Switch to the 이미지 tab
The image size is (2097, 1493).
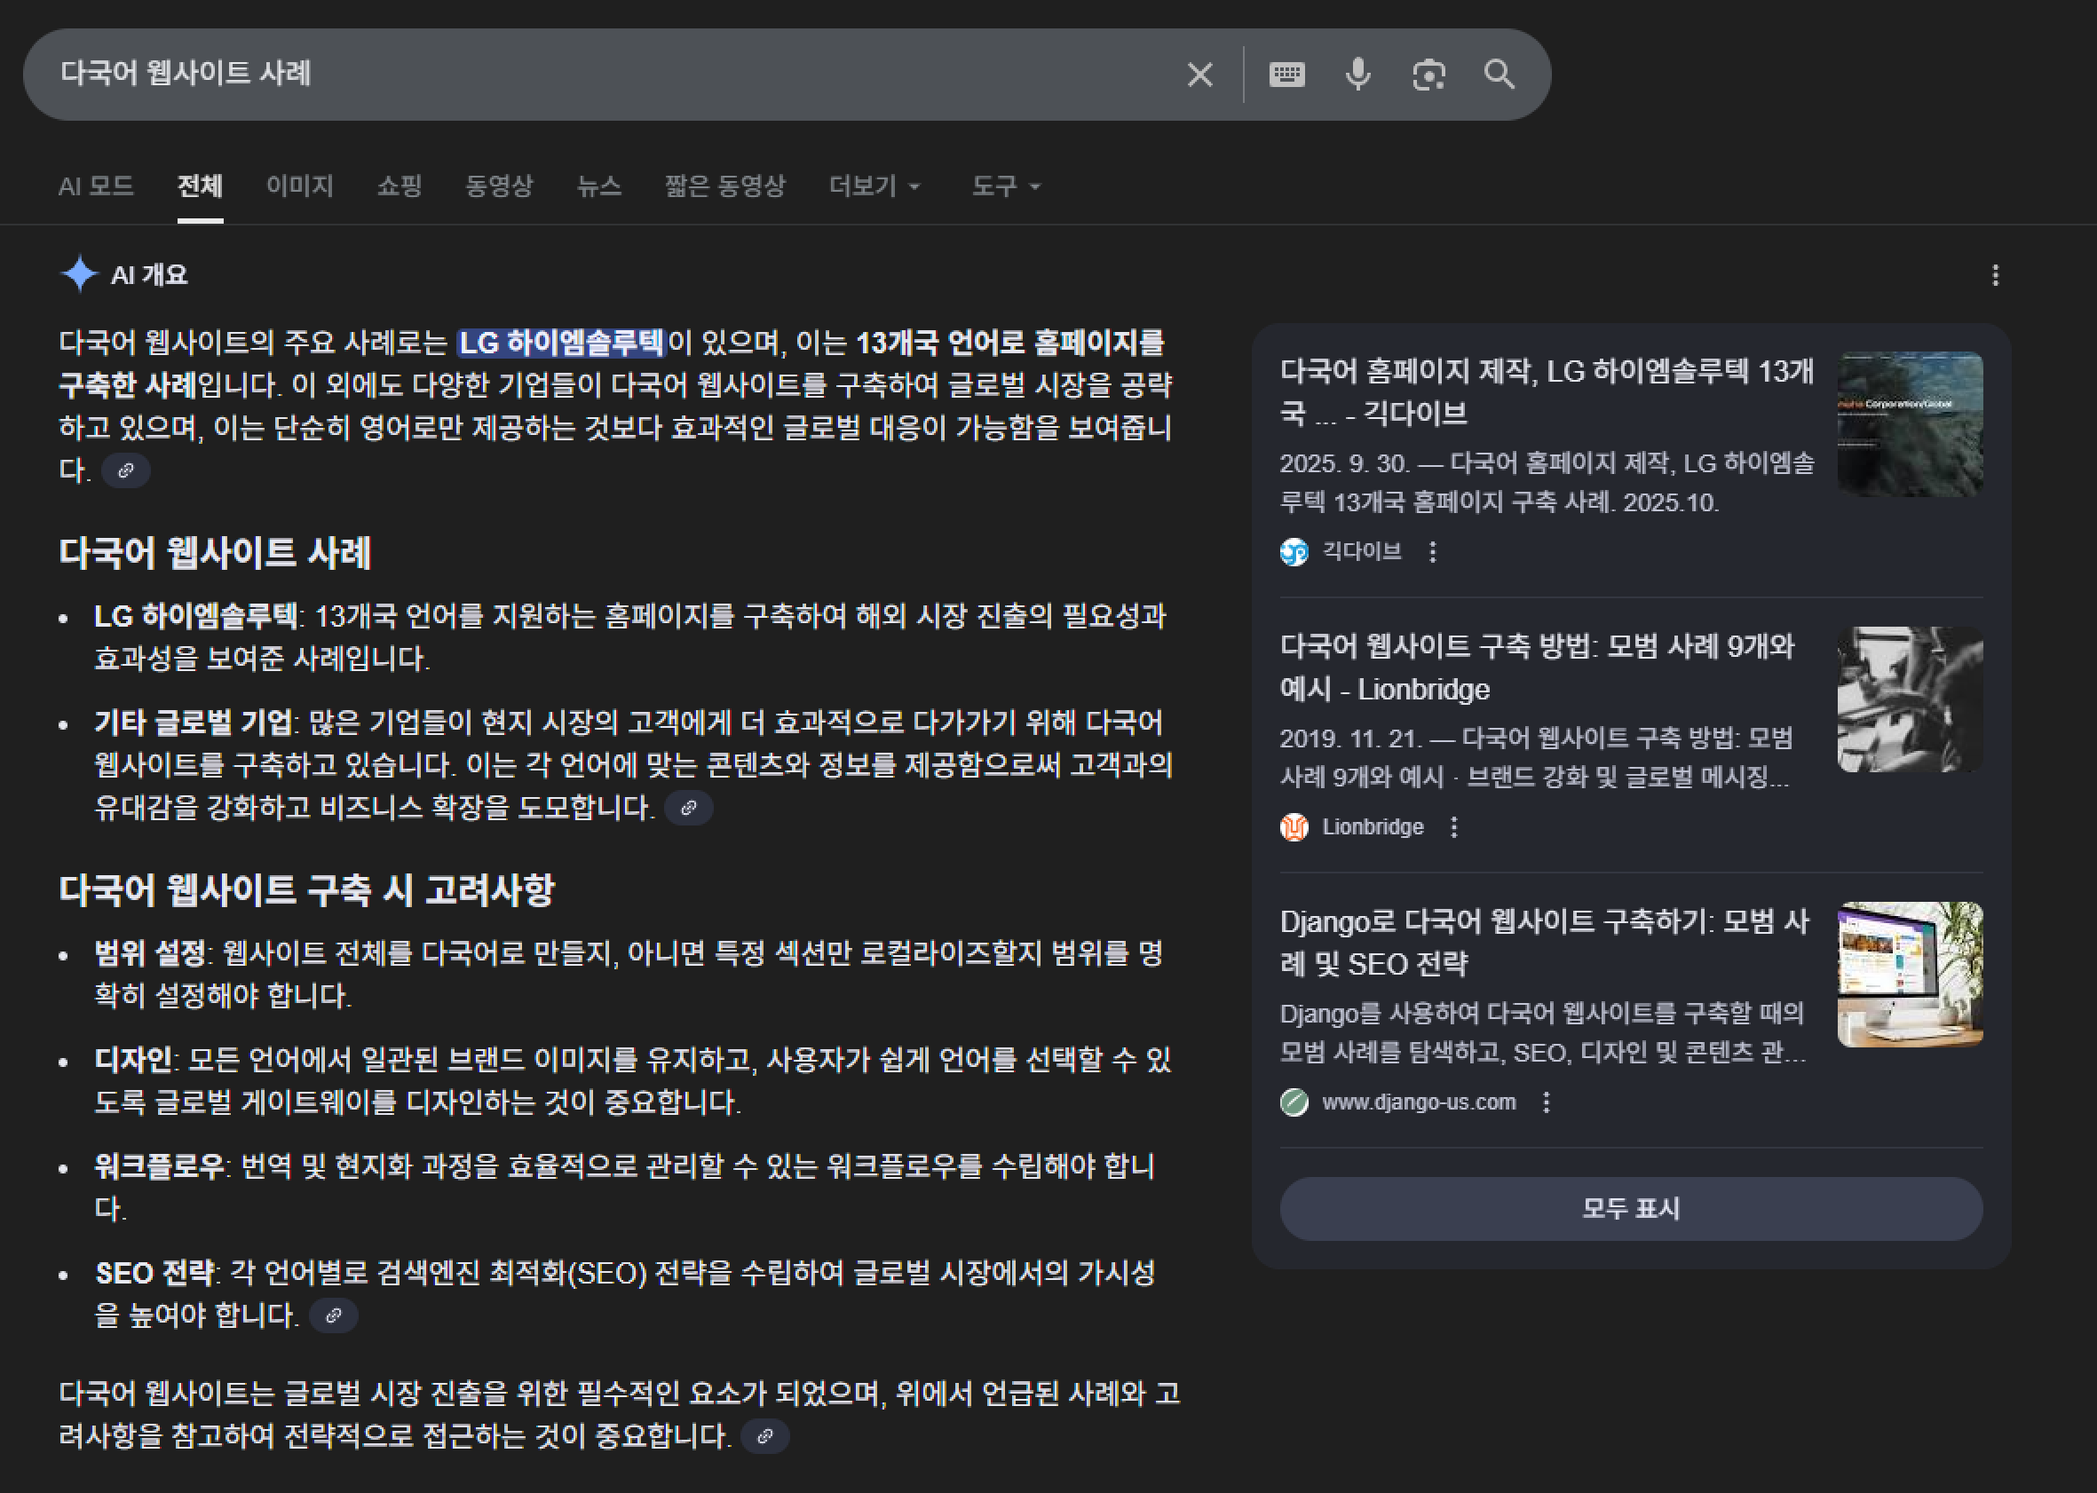(x=300, y=186)
